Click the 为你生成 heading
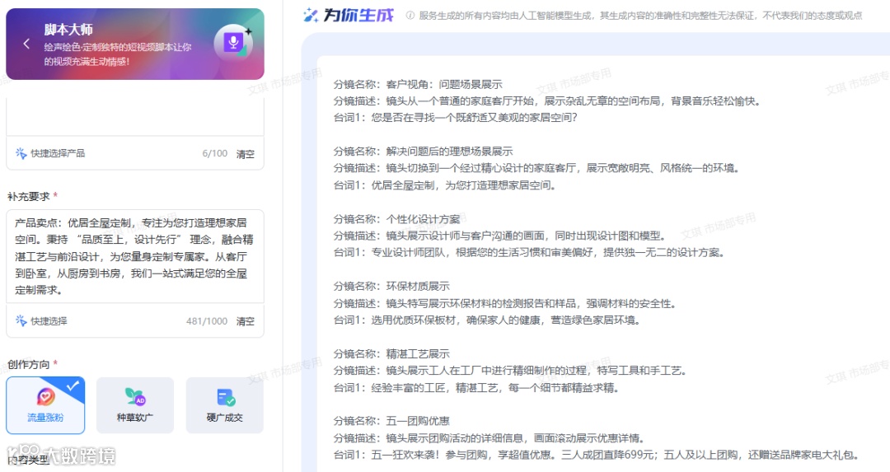Screen dimensions: 890x472 pyautogui.click(x=358, y=16)
